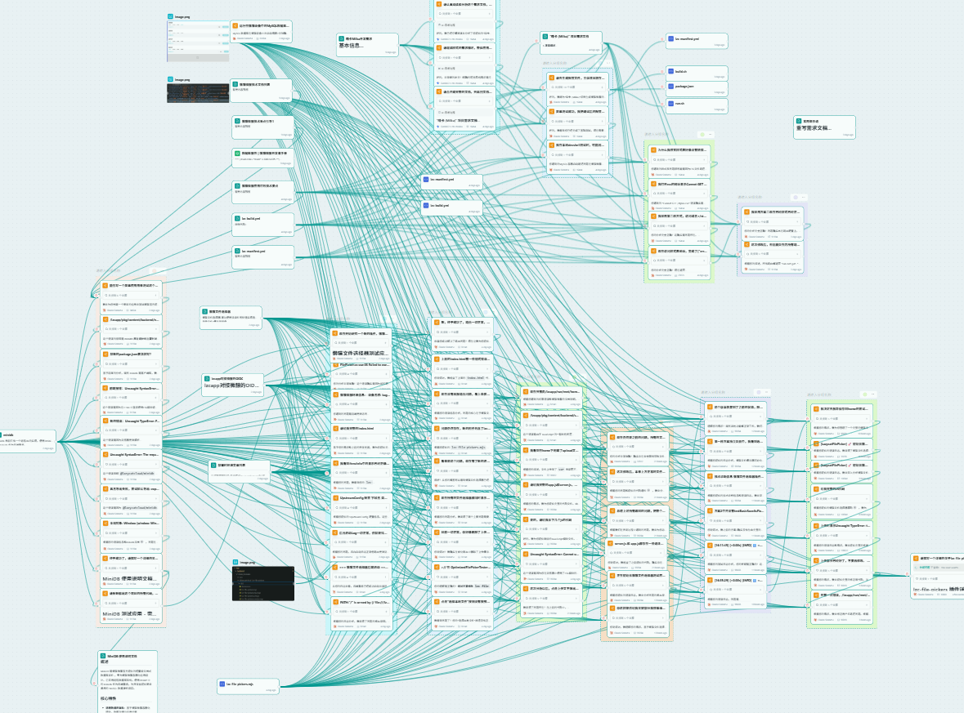Click the document icon on 重写需求文稿 node
The image size is (964, 713).
coord(799,121)
